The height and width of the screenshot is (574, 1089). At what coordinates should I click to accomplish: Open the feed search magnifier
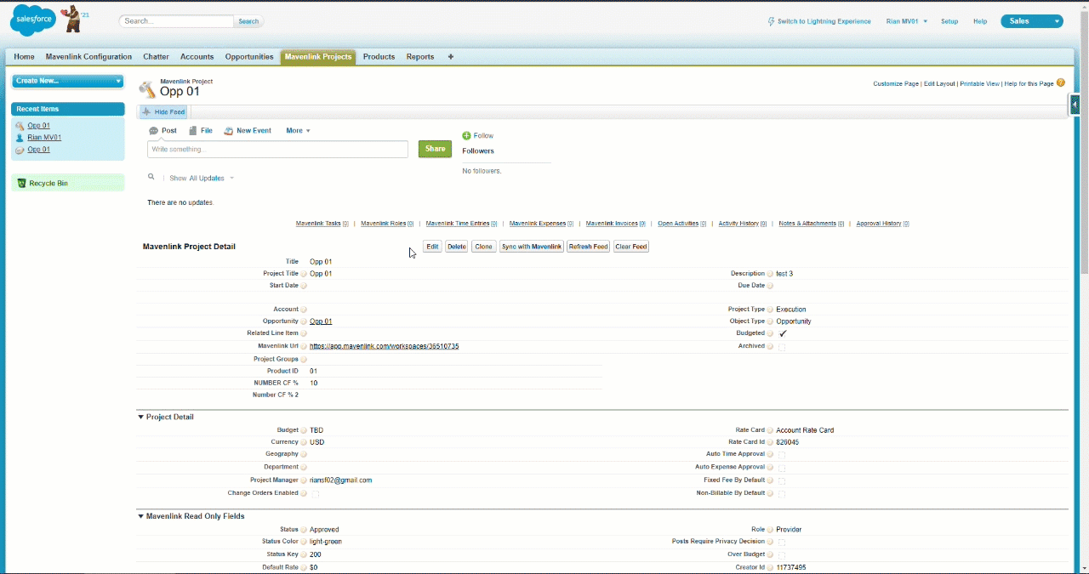click(151, 178)
